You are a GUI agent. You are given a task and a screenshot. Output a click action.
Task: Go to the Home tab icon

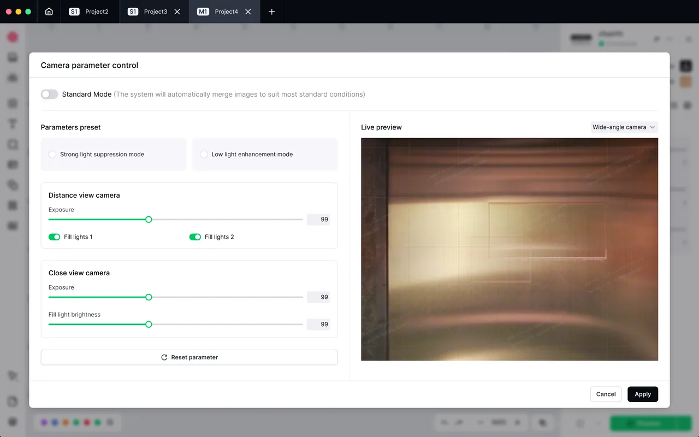pos(49,11)
